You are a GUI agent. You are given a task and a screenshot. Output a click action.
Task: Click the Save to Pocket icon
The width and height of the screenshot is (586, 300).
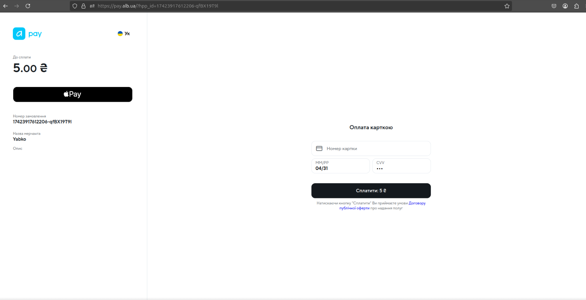554,6
